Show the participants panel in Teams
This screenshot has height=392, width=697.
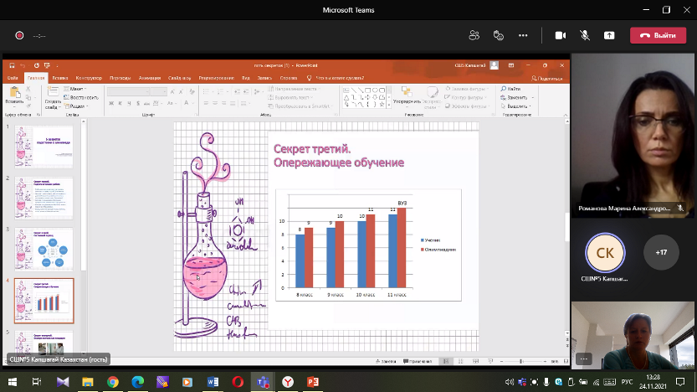(474, 35)
